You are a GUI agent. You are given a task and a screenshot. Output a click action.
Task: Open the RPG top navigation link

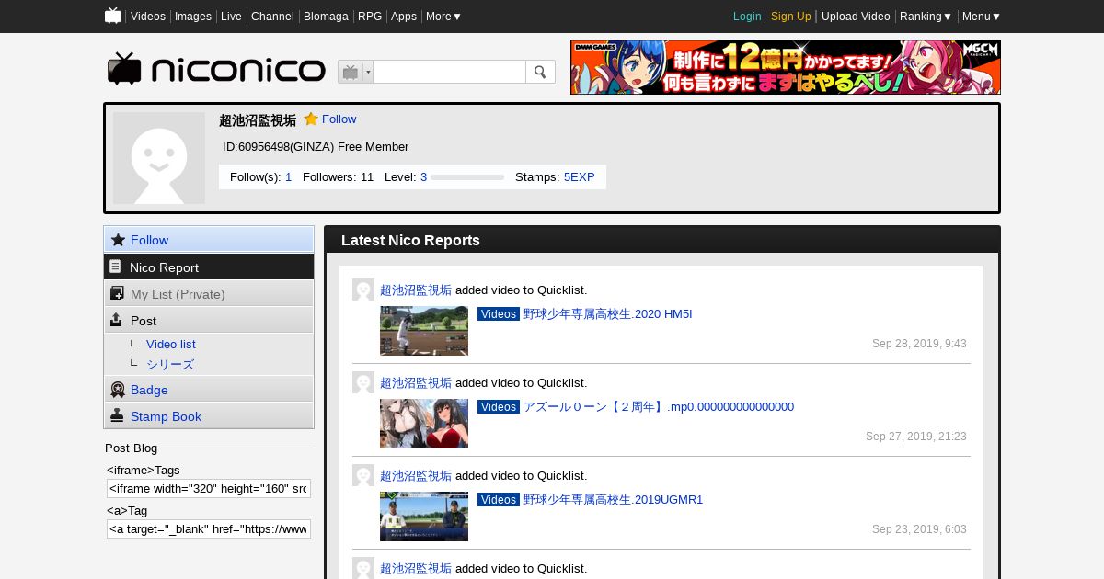[x=370, y=17]
